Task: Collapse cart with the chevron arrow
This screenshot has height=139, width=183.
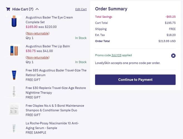Action: 37,9
